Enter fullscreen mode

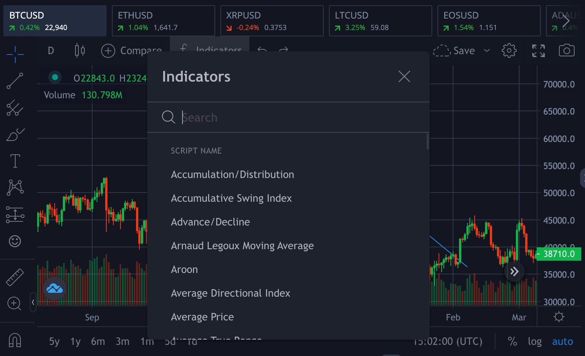coord(538,50)
